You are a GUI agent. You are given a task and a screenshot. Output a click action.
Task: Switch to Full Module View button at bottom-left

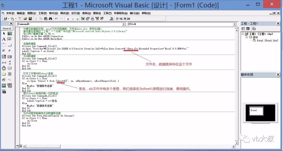click(x=21, y=146)
